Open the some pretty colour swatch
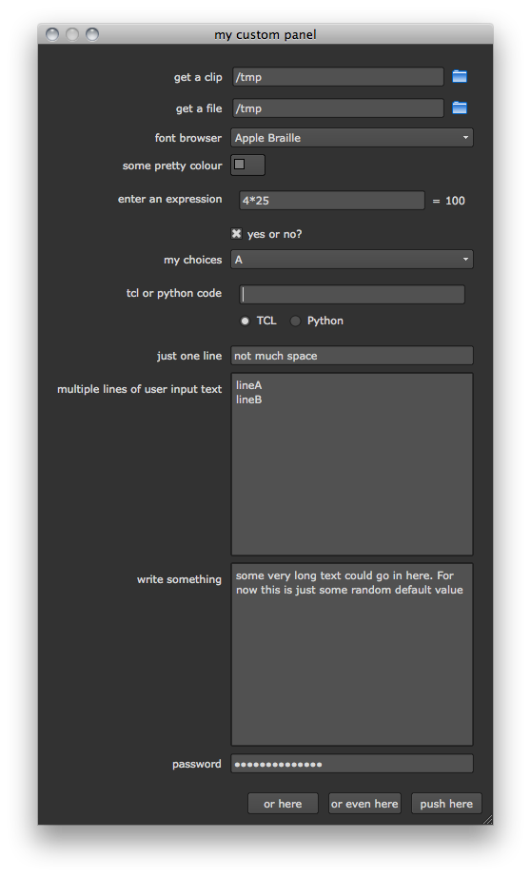The height and width of the screenshot is (877, 531). pyautogui.click(x=247, y=165)
